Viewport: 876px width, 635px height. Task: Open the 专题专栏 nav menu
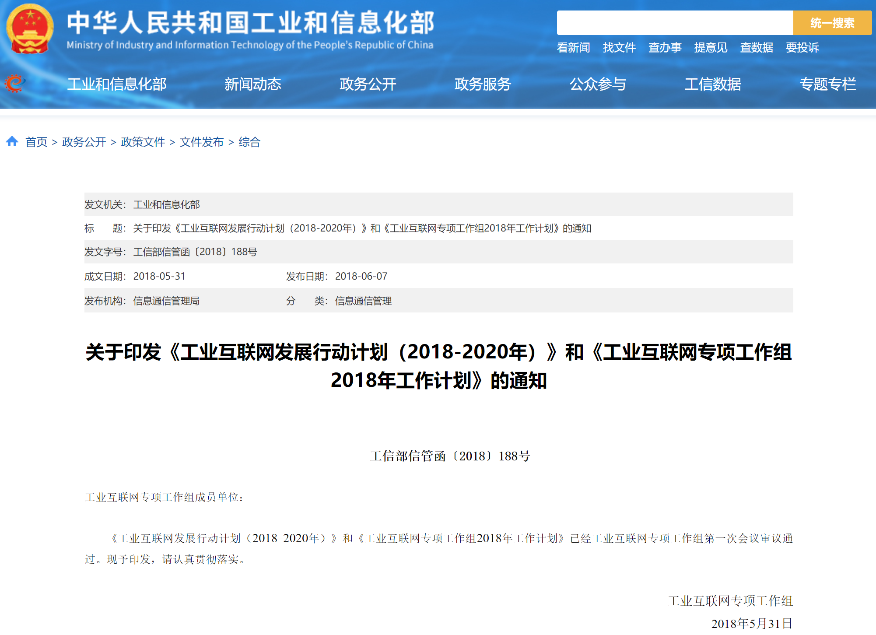pos(828,84)
